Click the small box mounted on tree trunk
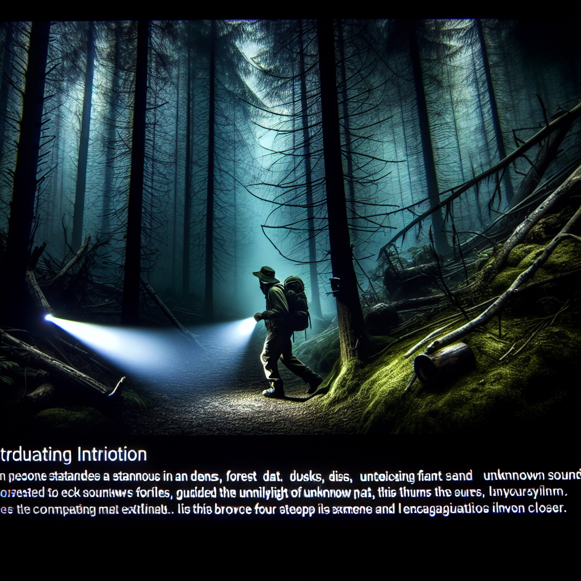The image size is (581, 581). tap(335, 287)
